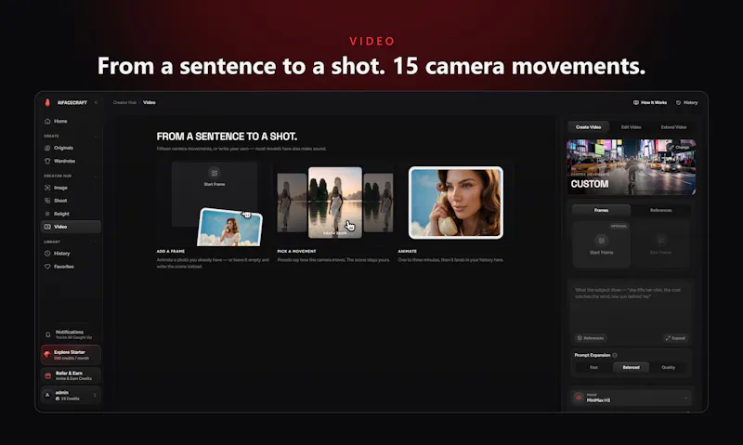Set Prompt Expansion to Quality

click(x=668, y=367)
